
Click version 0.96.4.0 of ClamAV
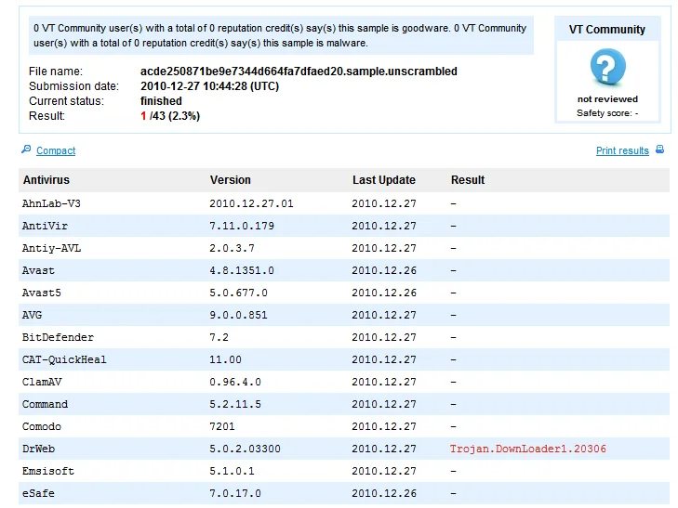[x=235, y=382]
